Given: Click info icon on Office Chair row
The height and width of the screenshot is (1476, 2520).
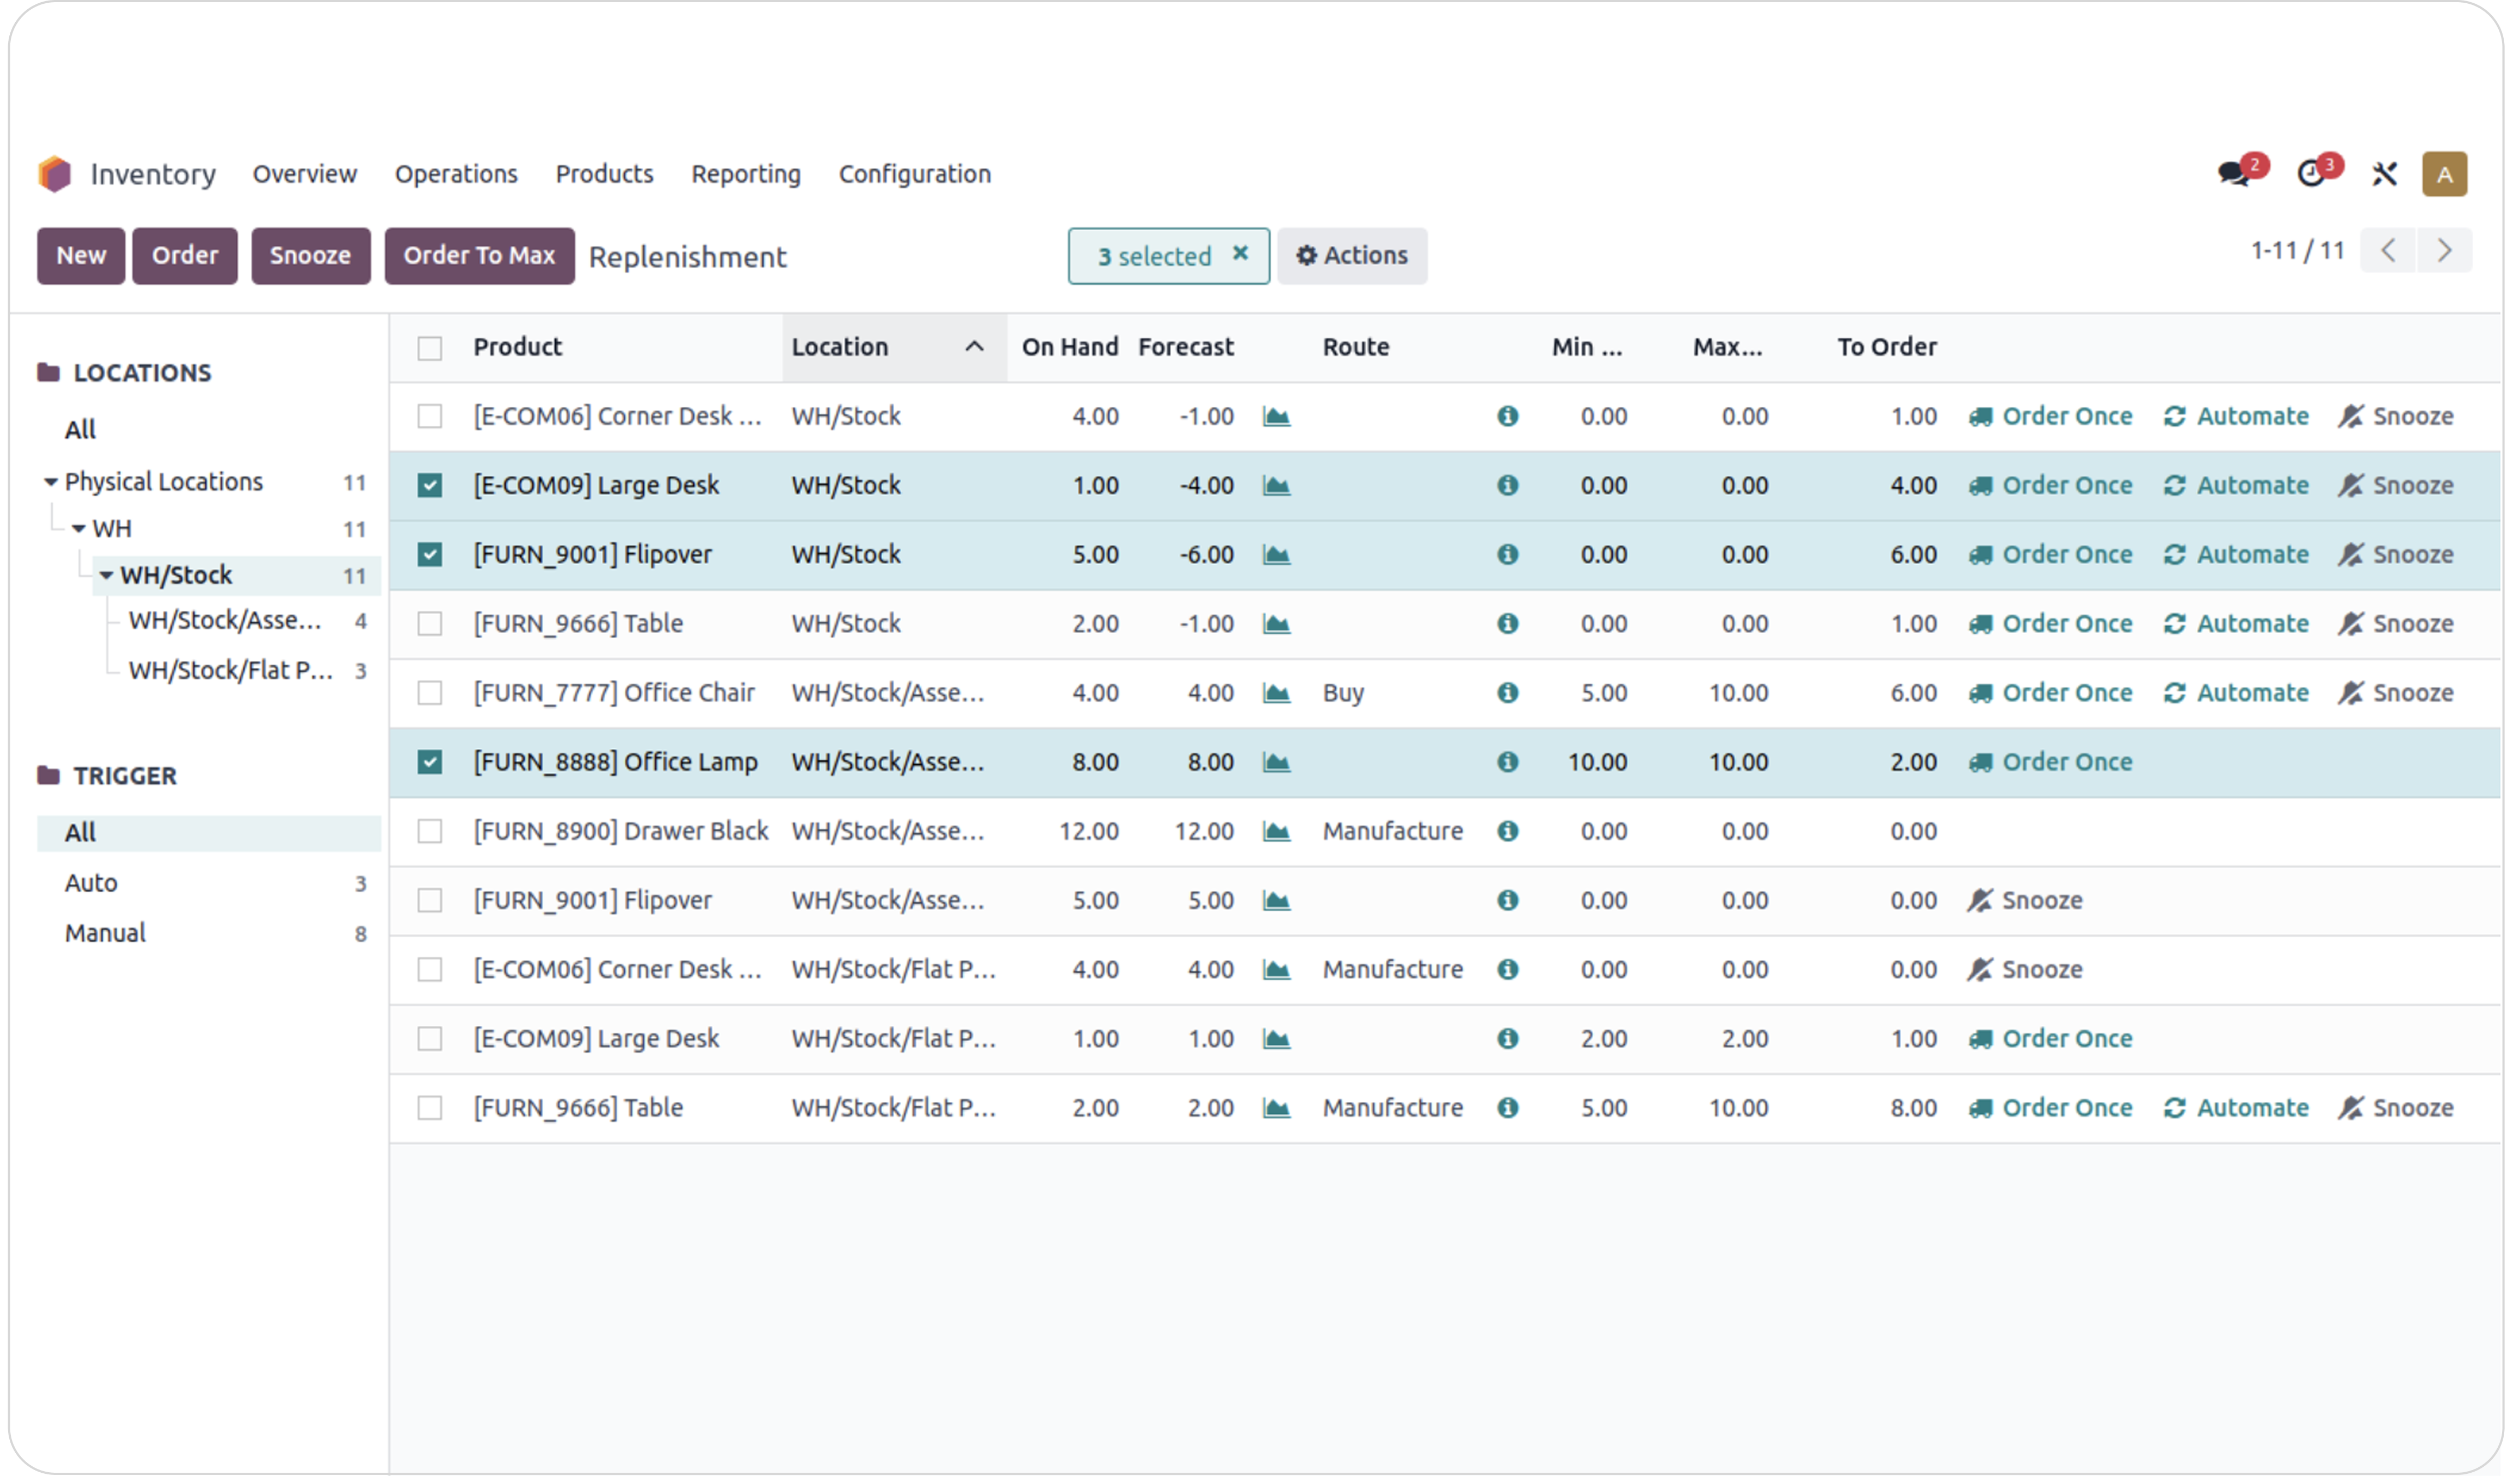Looking at the screenshot, I should (1507, 693).
